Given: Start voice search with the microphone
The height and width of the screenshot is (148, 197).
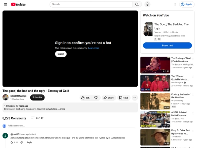Looking at the screenshot, I should coord(147,4).
